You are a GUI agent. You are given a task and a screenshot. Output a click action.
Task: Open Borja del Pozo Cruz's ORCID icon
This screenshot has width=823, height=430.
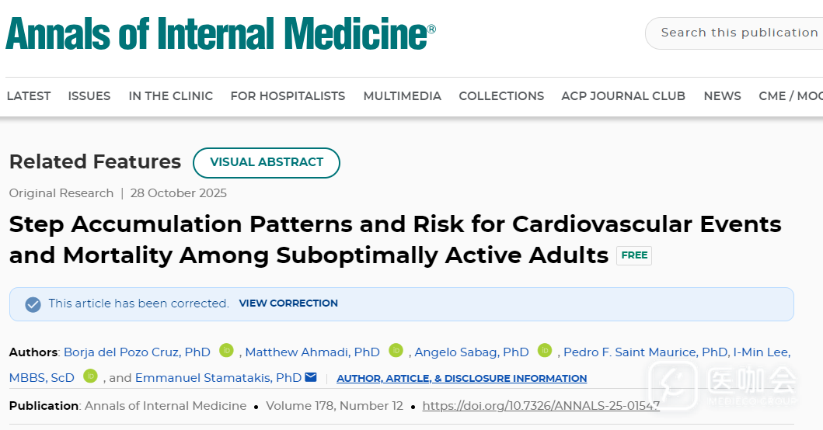tap(226, 351)
